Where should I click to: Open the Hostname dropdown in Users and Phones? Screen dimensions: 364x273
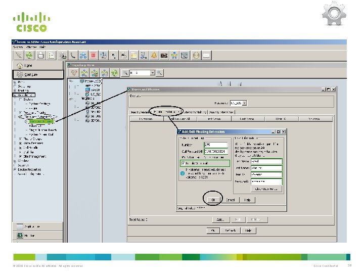point(245,103)
